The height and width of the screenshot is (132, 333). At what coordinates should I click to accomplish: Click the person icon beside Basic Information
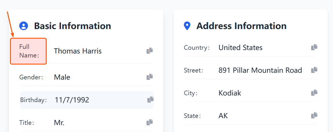tap(23, 26)
